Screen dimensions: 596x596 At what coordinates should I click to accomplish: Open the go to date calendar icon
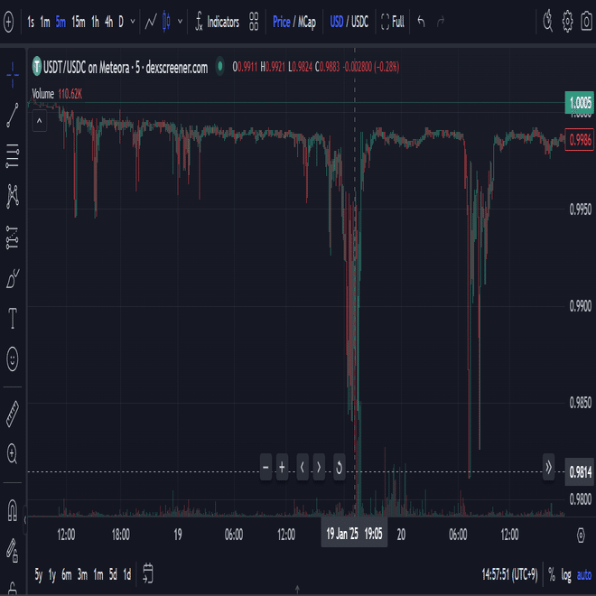[x=148, y=573]
